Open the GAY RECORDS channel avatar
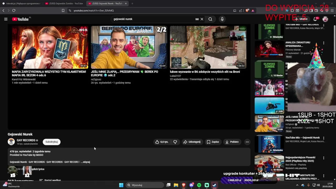This screenshot has width=336, height=189. 11,142
